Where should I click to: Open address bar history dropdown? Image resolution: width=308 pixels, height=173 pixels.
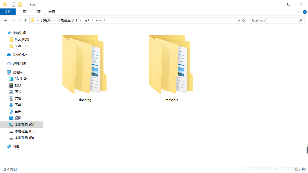pos(239,20)
